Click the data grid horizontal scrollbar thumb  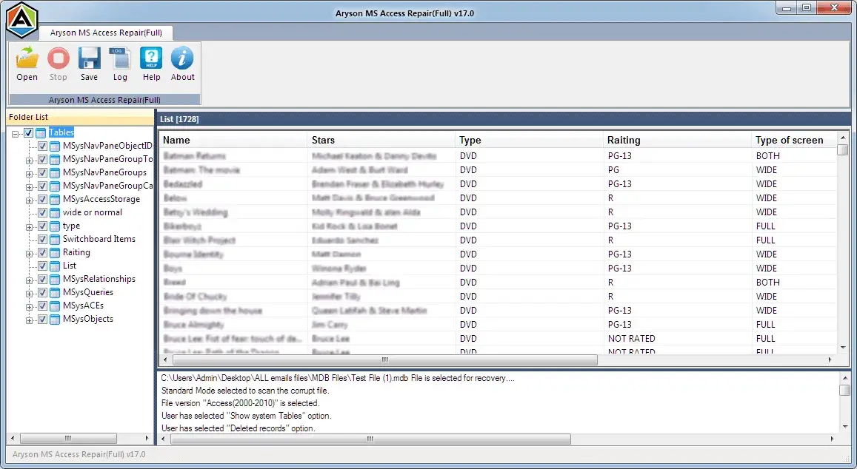(385, 360)
